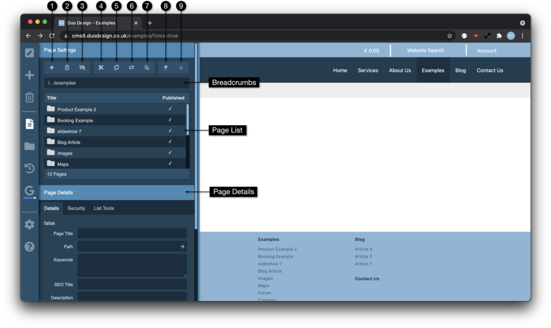
Task: Open the history clock icon in sidebar
Action: (x=29, y=168)
